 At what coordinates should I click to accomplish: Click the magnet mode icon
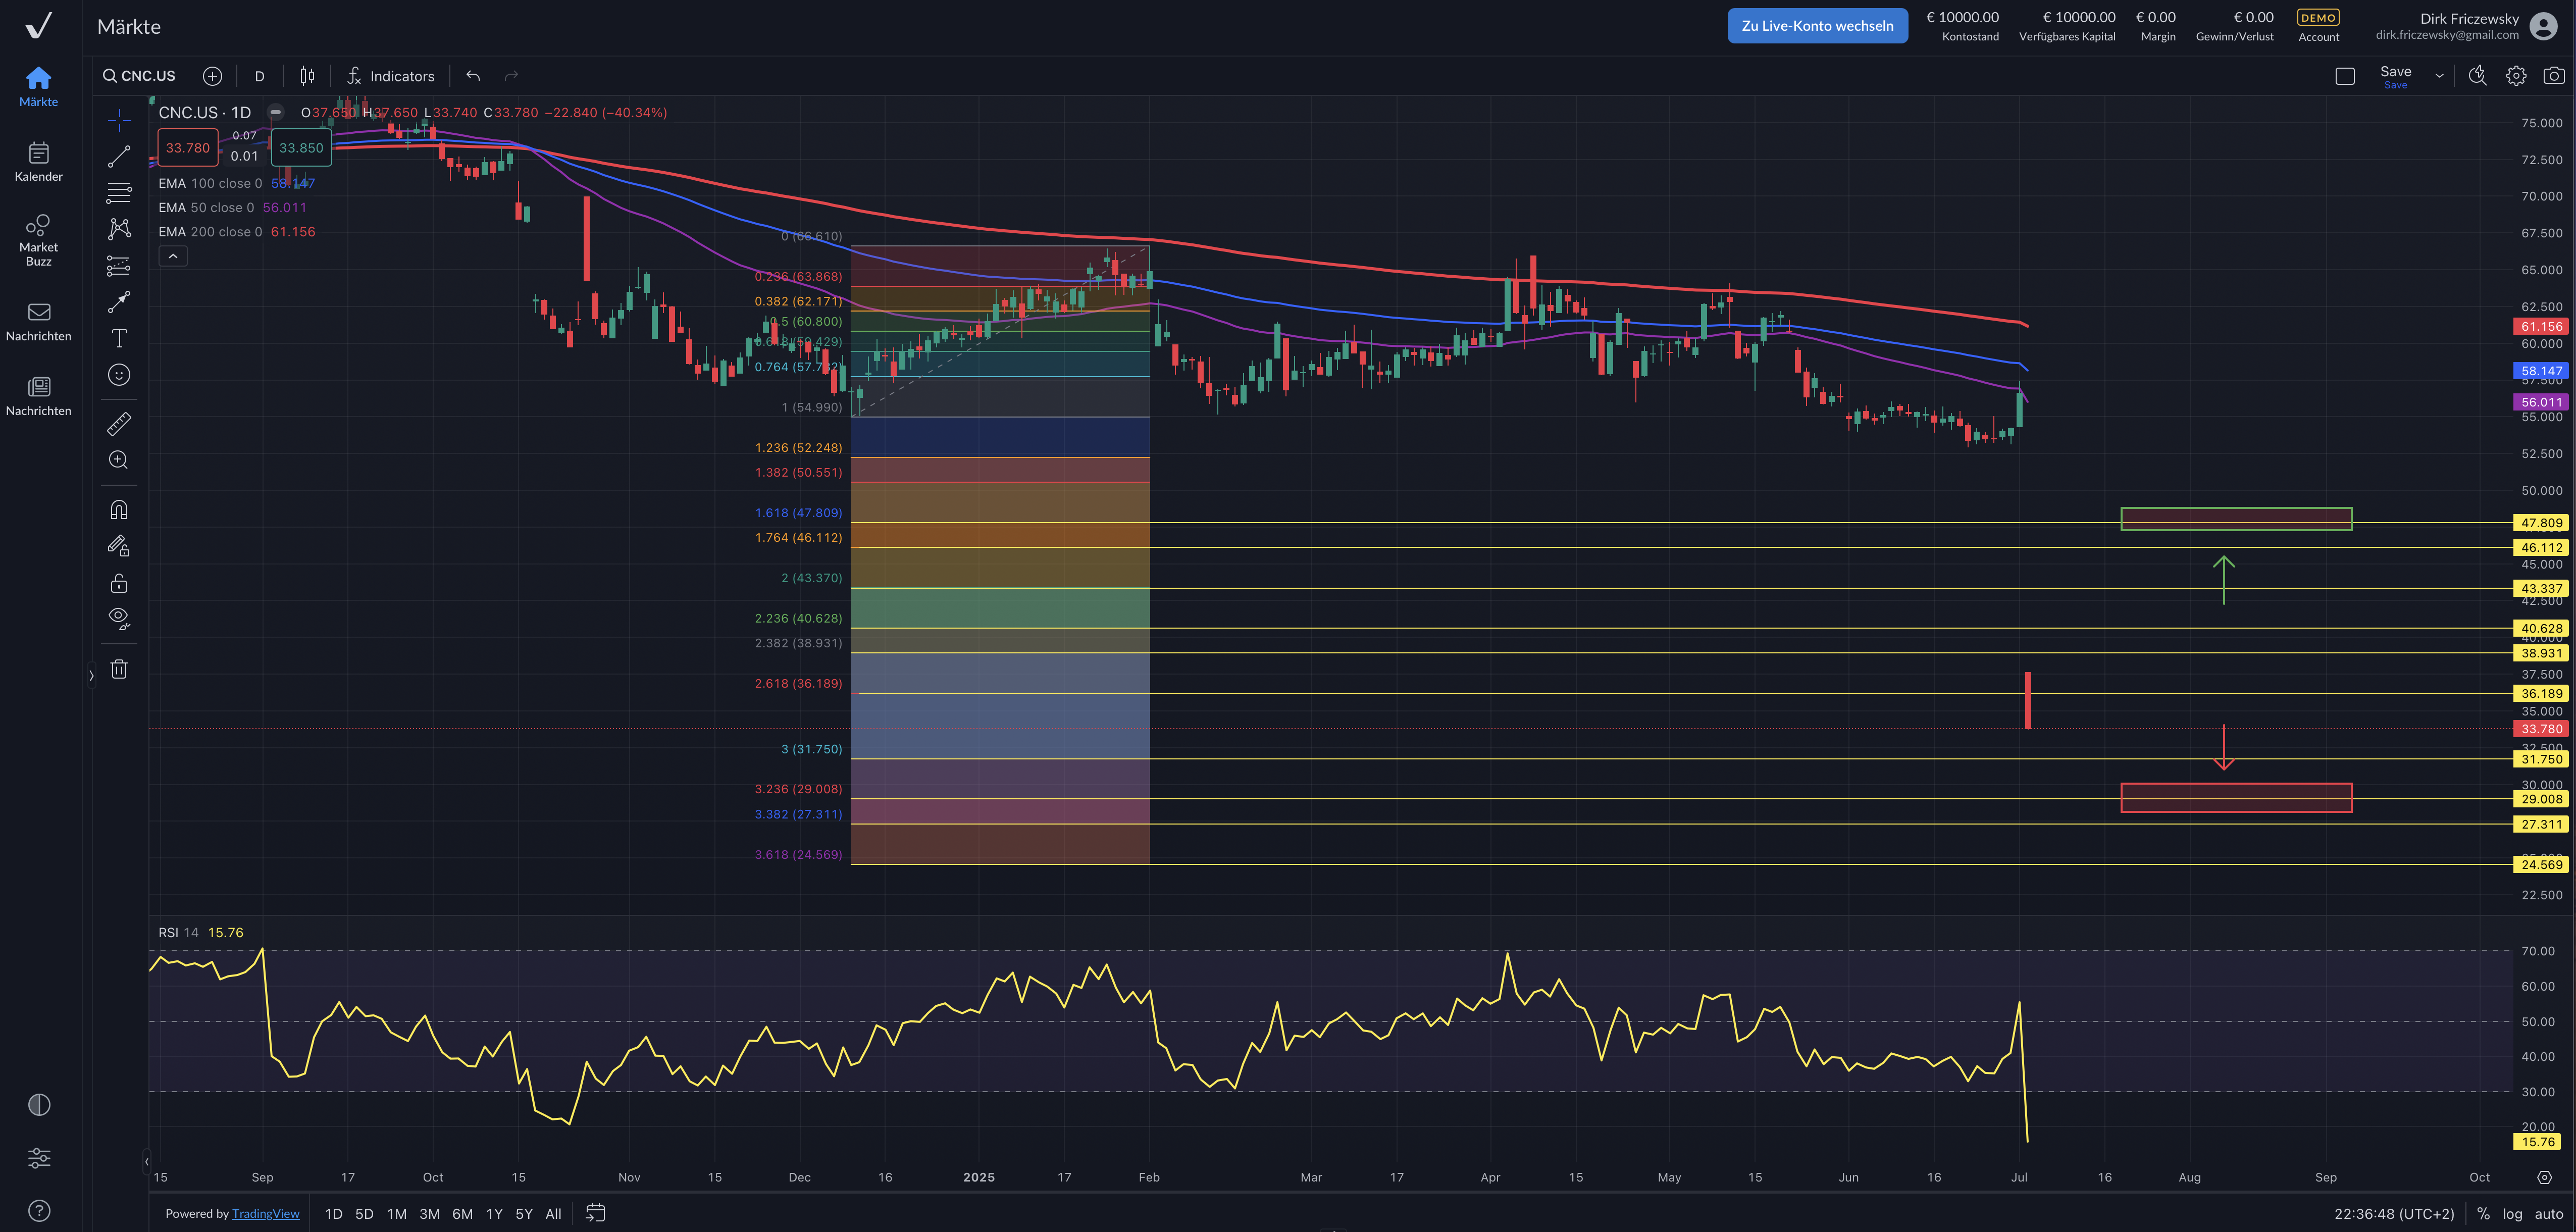tap(119, 510)
